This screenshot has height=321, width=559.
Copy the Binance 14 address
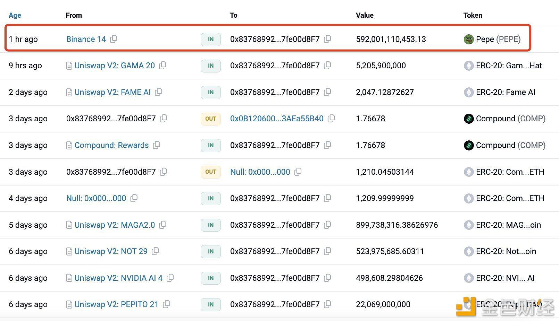(114, 39)
